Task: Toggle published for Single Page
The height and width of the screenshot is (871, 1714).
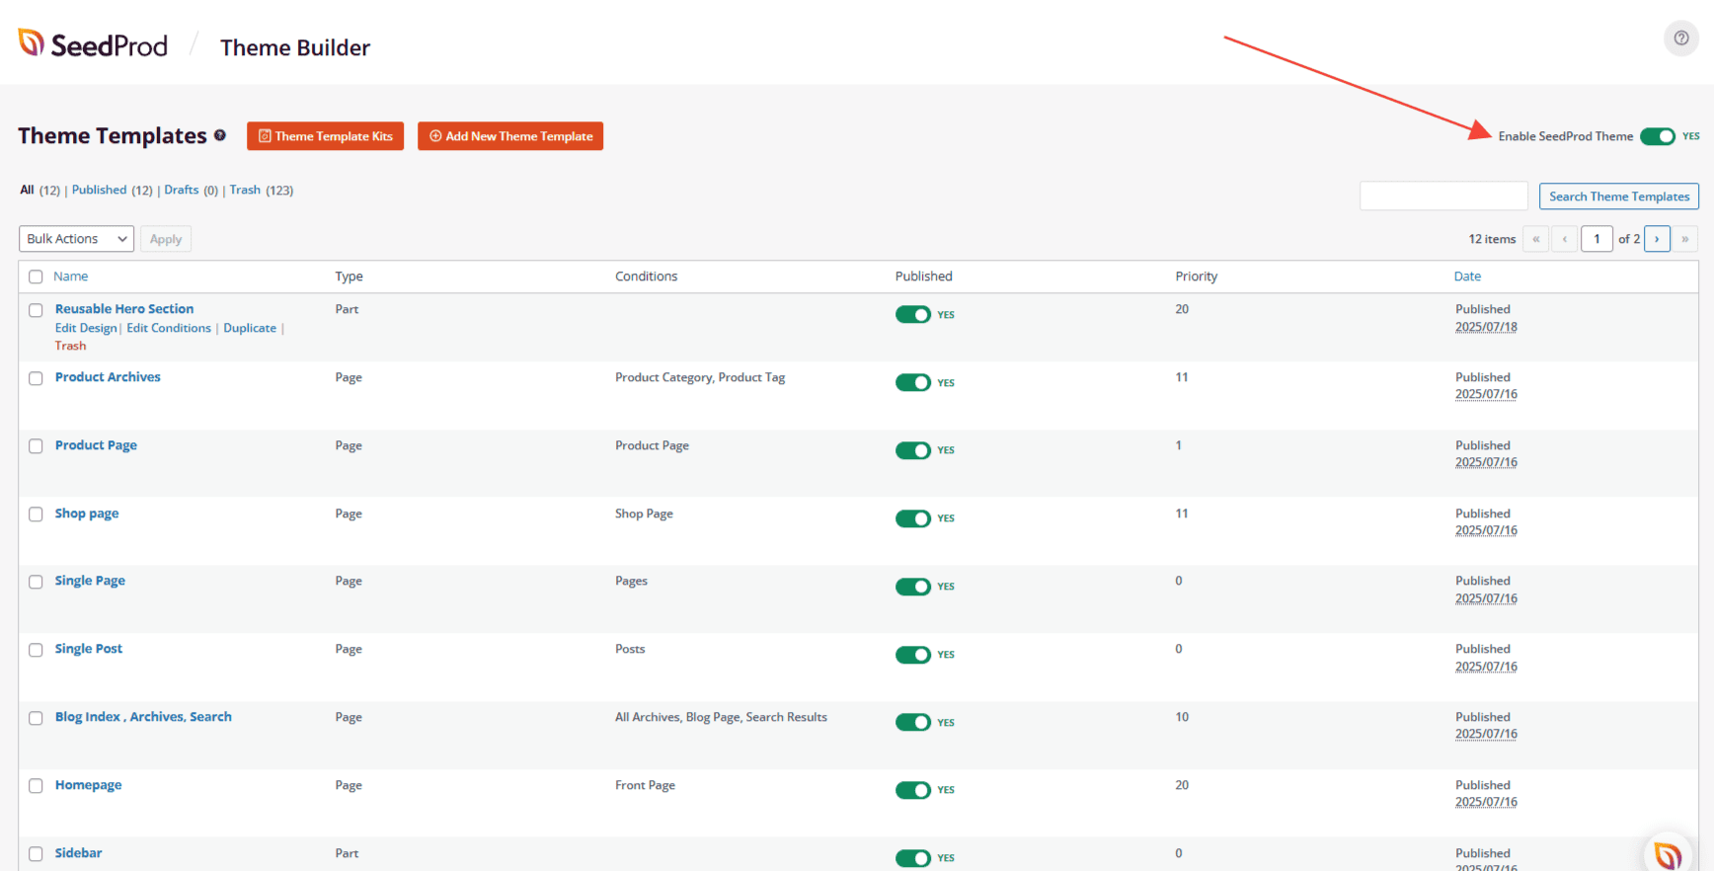Action: pyautogui.click(x=913, y=587)
